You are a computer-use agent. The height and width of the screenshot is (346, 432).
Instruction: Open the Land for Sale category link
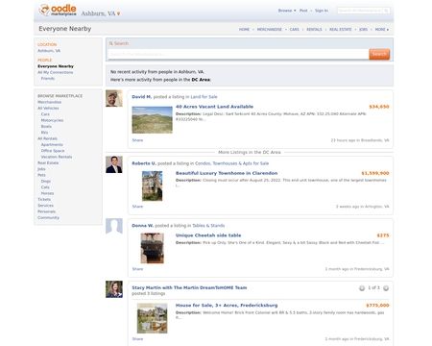coord(204,97)
